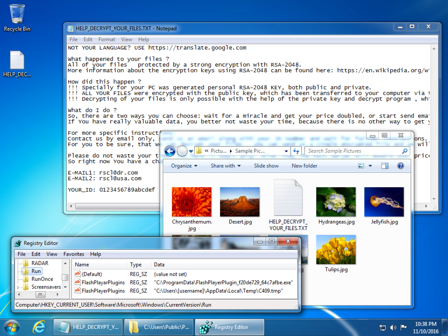Open the clock and date in taskbar
The image size is (448, 336).
point(425,327)
